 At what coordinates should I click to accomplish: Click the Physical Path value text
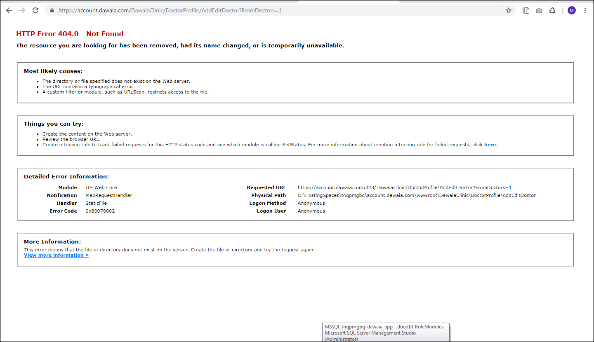417,195
